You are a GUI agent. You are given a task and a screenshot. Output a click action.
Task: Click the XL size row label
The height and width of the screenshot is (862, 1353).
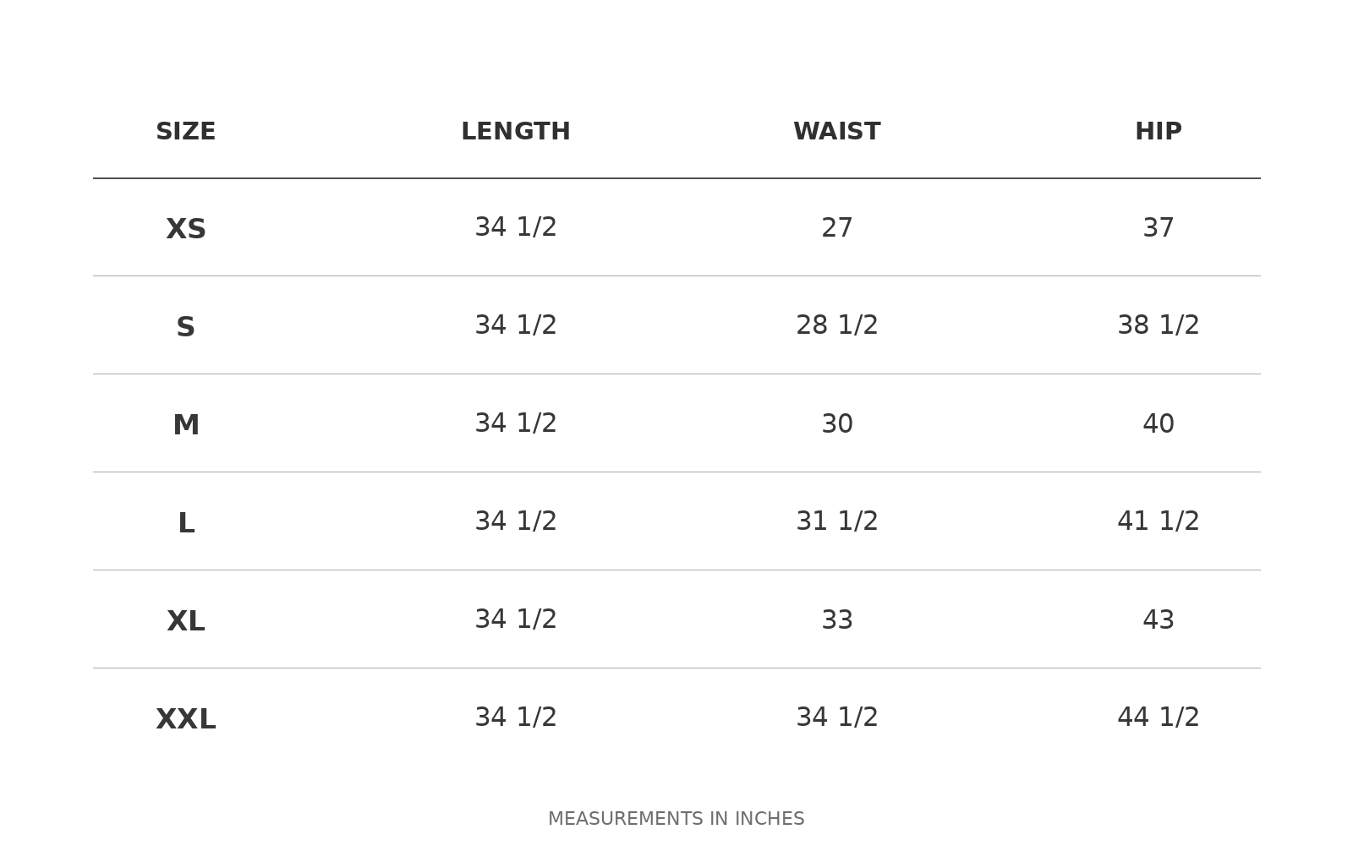click(x=186, y=621)
